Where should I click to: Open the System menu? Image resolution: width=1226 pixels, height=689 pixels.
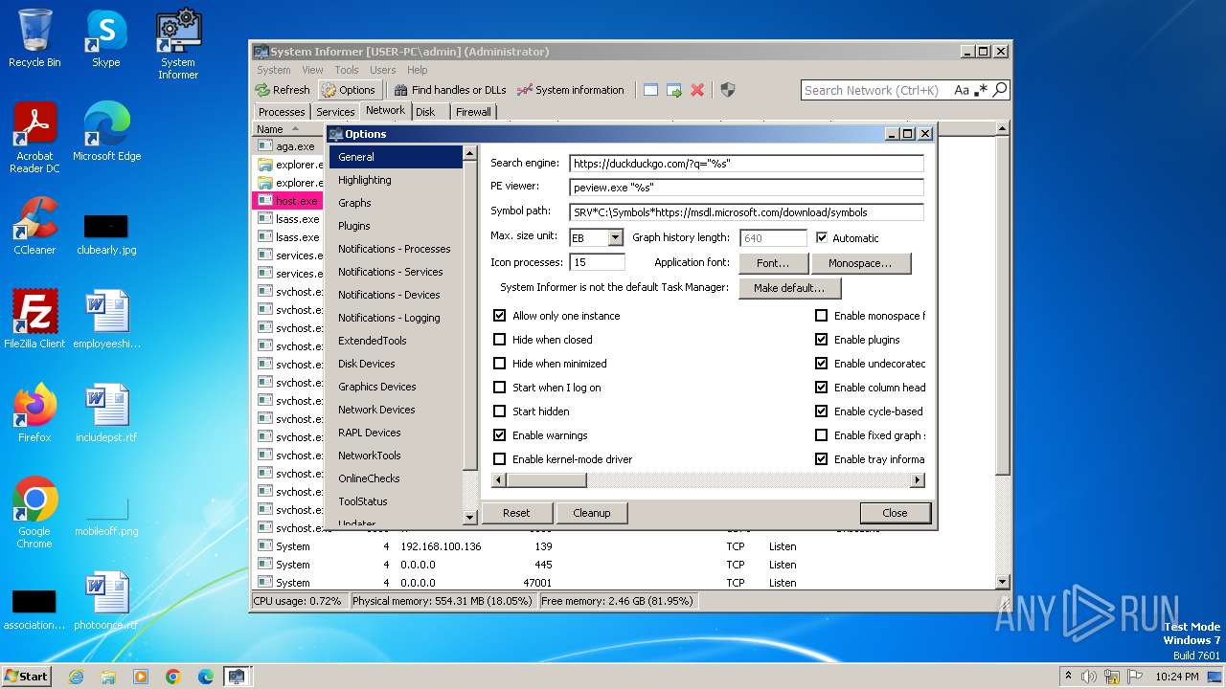273,70
